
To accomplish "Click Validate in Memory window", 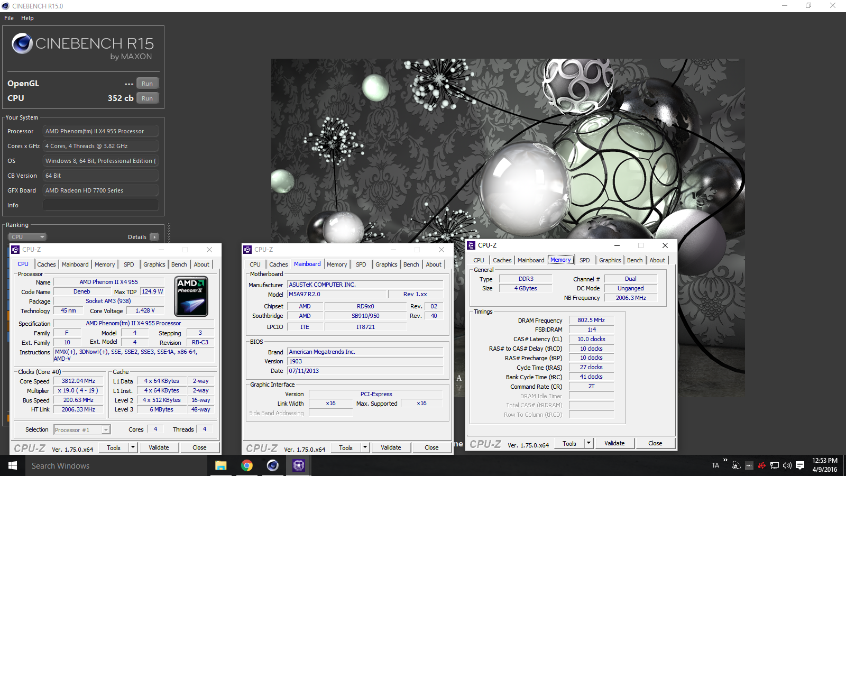I will 614,443.
